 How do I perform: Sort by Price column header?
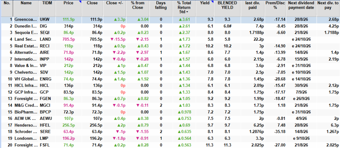pos(68,3)
